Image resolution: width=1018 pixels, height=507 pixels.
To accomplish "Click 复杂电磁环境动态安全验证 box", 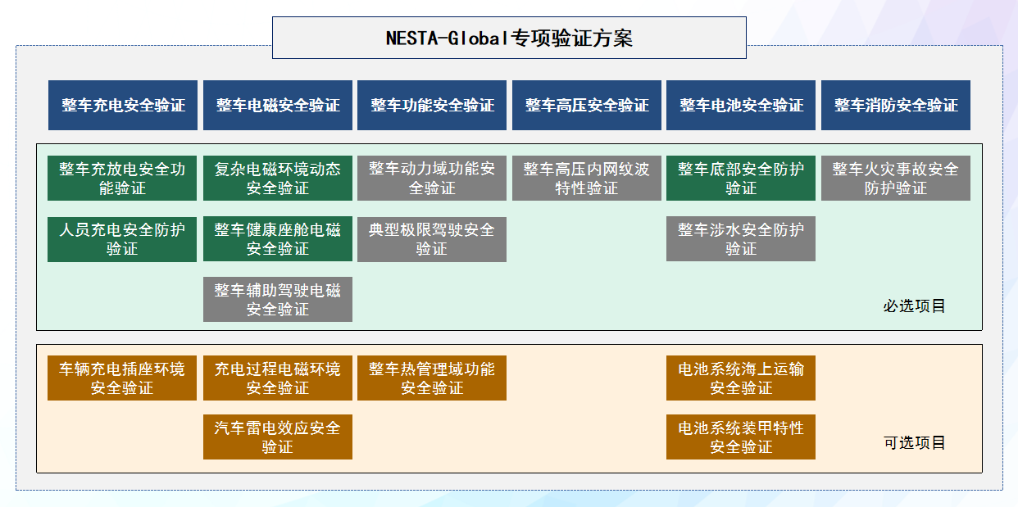I will 277,178.
